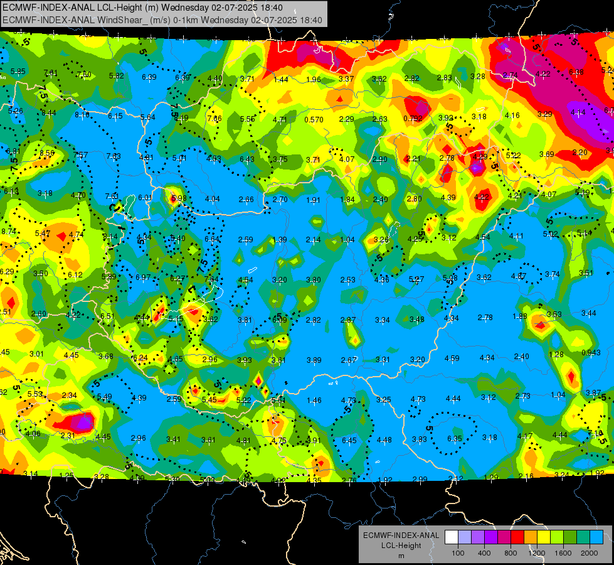
Task: Click wind shear value 4.16
Action: coord(512,116)
